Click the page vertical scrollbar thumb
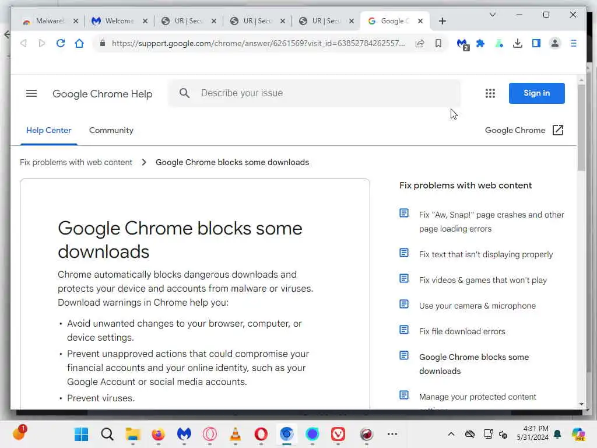The image size is (597, 448). [x=581, y=128]
